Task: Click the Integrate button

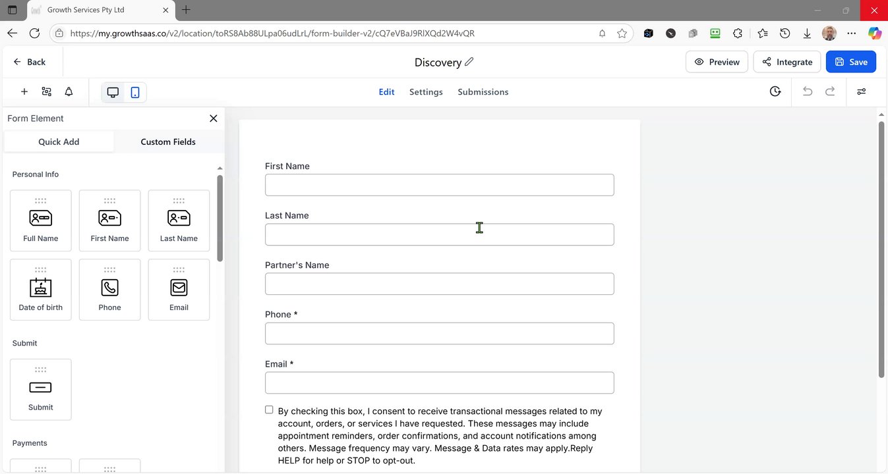Action: [787, 62]
